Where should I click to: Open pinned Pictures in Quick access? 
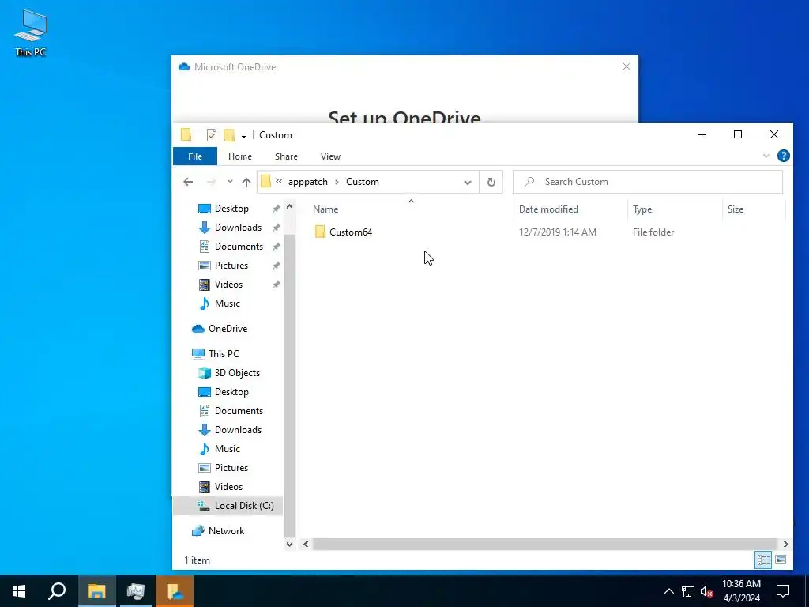click(231, 266)
